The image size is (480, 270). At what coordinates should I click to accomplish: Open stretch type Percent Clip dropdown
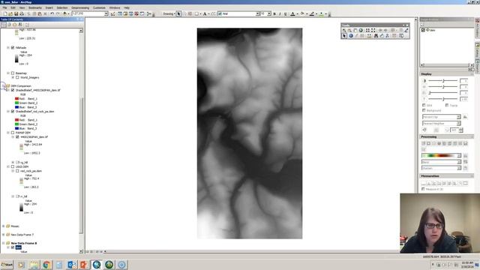pos(458,117)
